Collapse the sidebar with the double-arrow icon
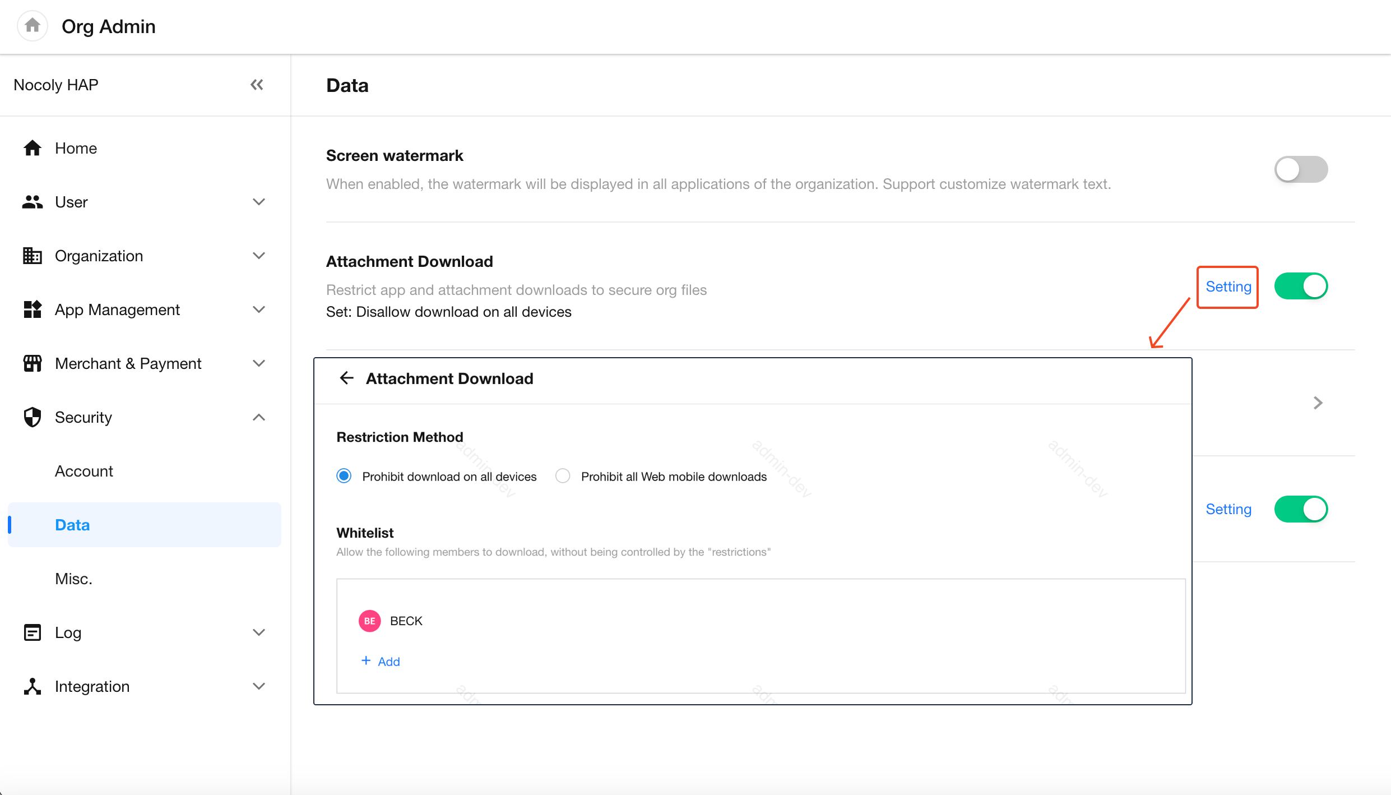This screenshot has width=1391, height=795. point(257,85)
